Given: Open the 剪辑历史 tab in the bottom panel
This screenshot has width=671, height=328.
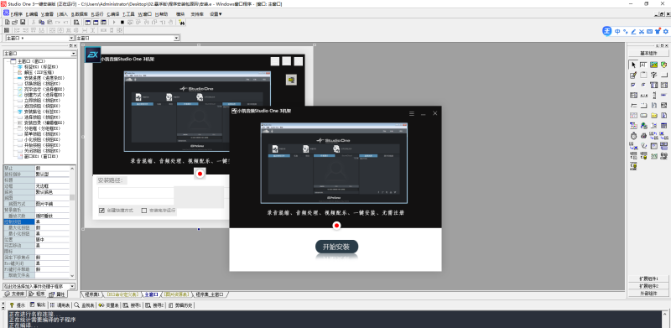Looking at the screenshot, I should click(180, 305).
